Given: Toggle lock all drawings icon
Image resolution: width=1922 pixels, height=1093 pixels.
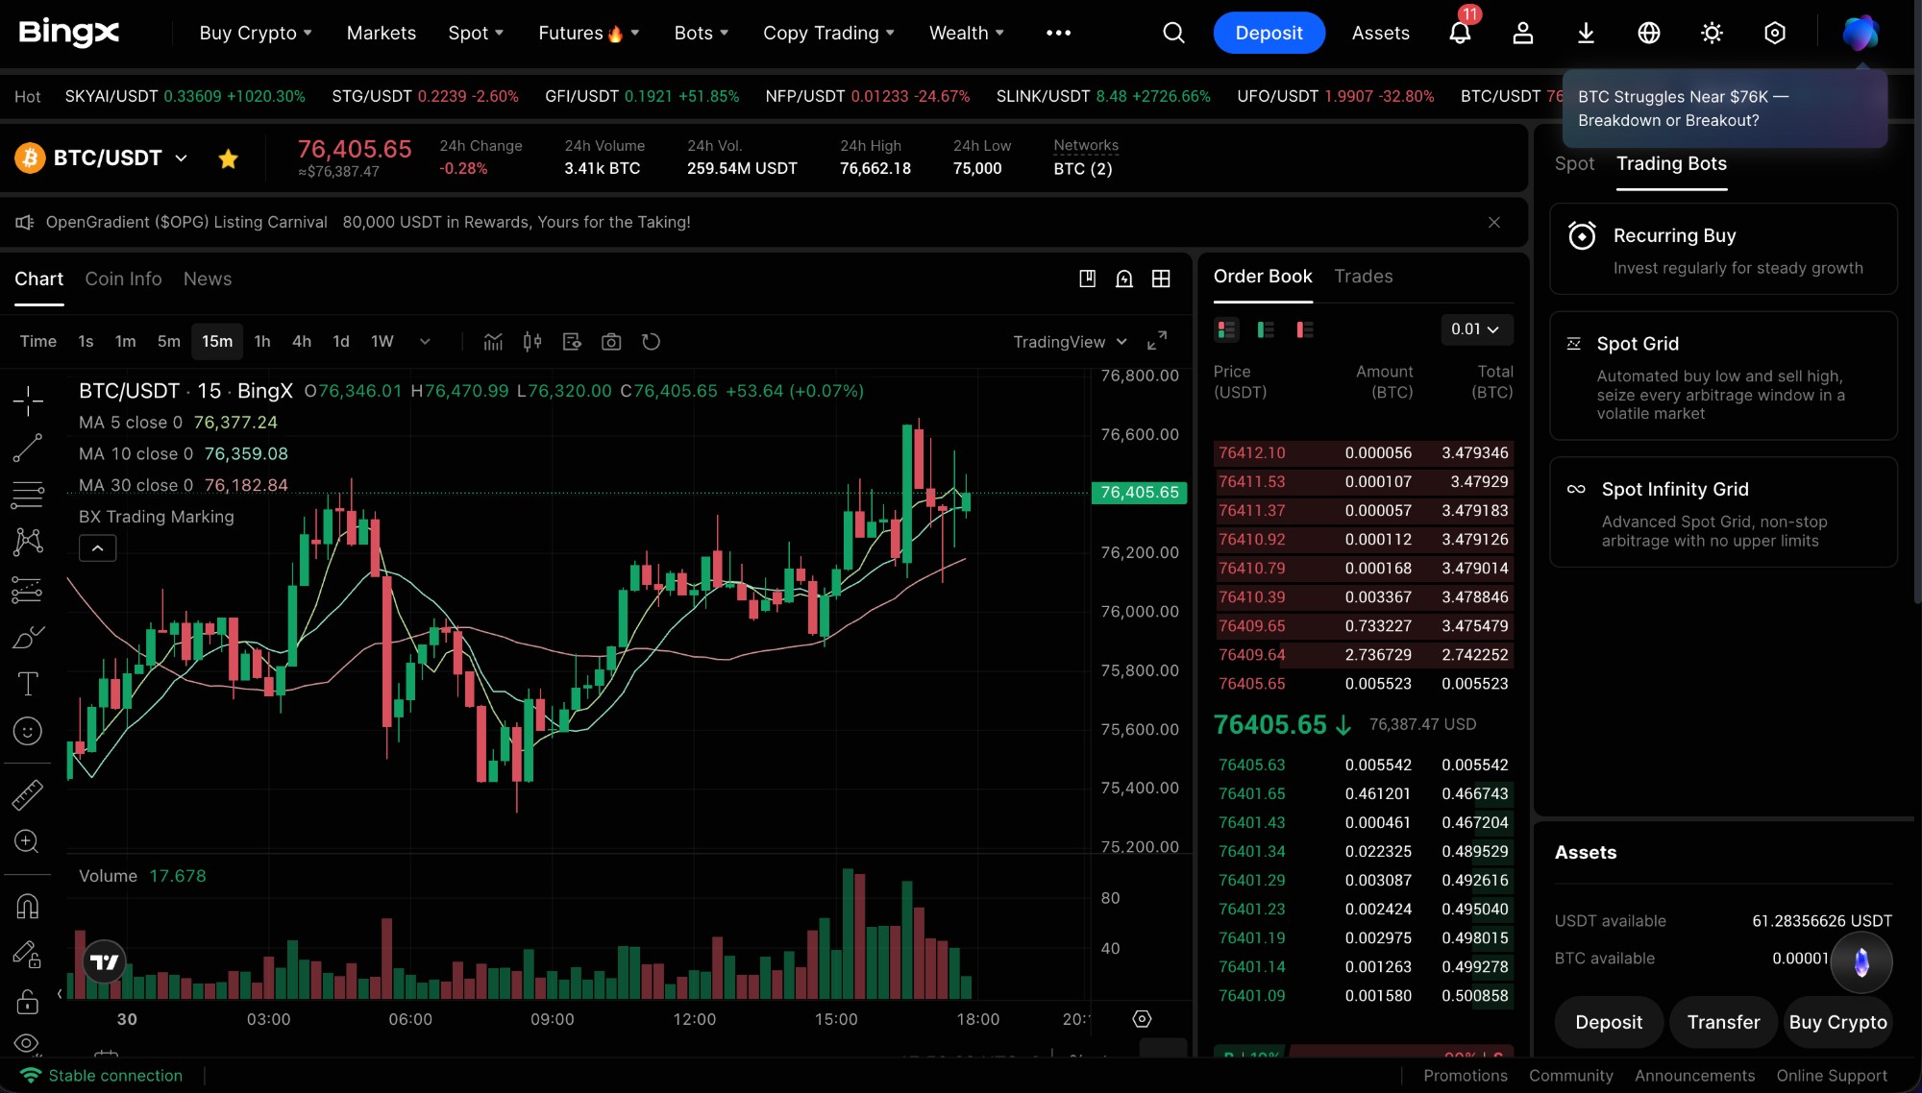Looking at the screenshot, I should click(28, 1002).
